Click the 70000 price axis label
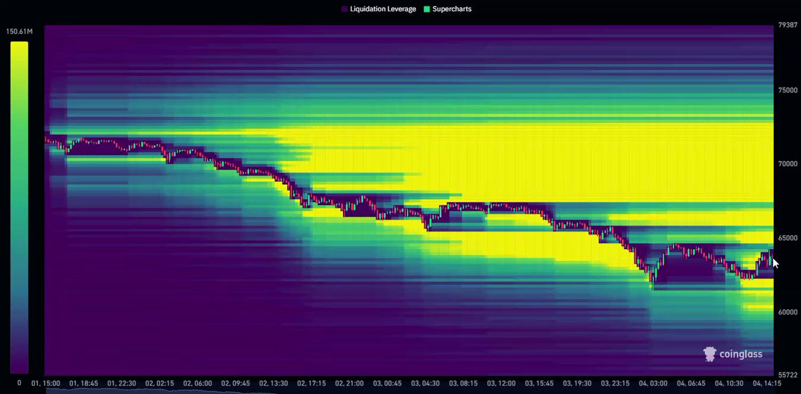 787,164
